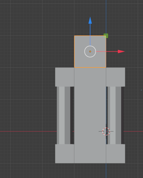Click the 3D cursor crosshair
Viewport: 143px width, 178px height.
pyautogui.click(x=106, y=131)
